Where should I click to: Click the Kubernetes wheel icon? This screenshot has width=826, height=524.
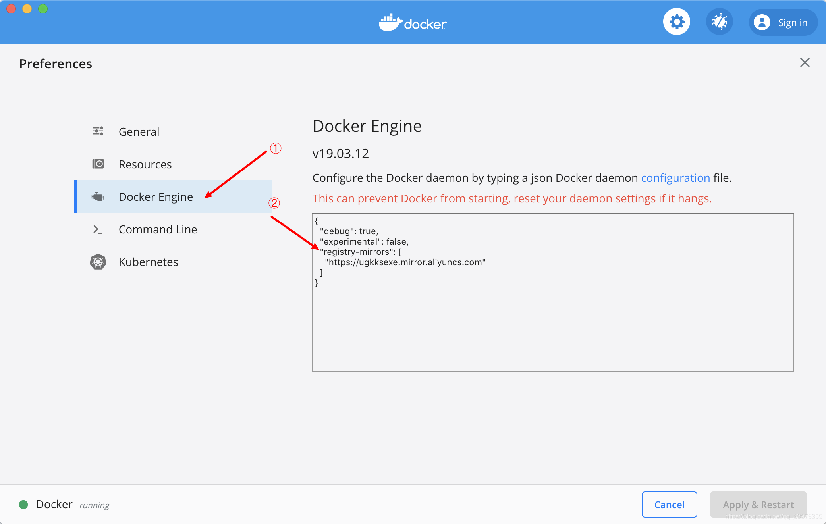[98, 262]
